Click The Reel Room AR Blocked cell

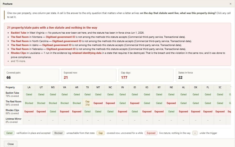click(77, 103)
